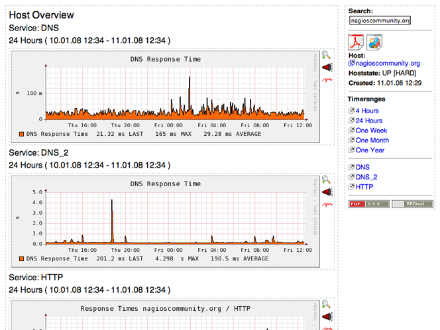
Task: Switch to the One Month timerange
Action: point(372,140)
